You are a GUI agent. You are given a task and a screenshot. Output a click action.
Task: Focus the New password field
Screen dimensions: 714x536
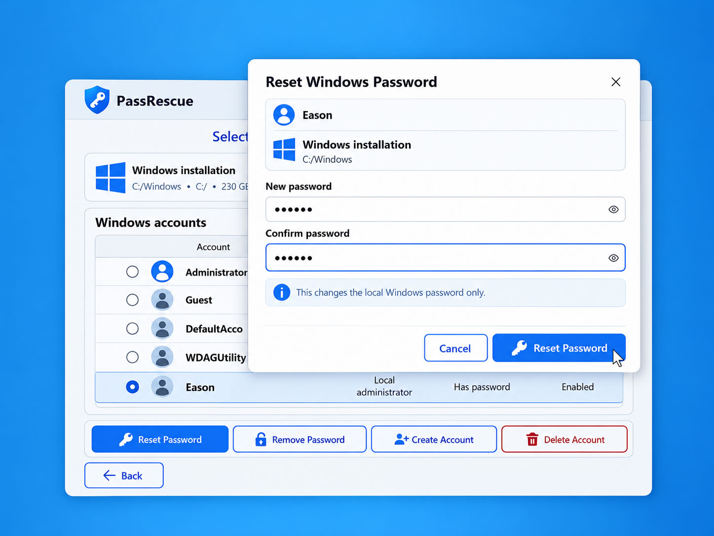pyautogui.click(x=446, y=210)
